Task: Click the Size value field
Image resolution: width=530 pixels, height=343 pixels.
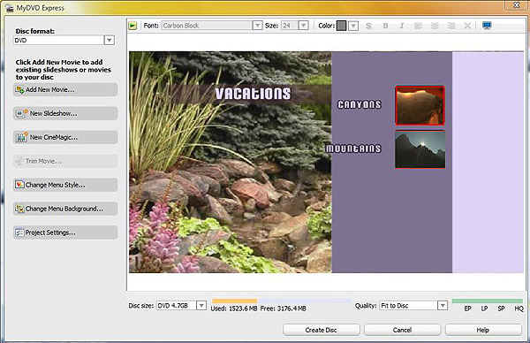Action: point(290,26)
